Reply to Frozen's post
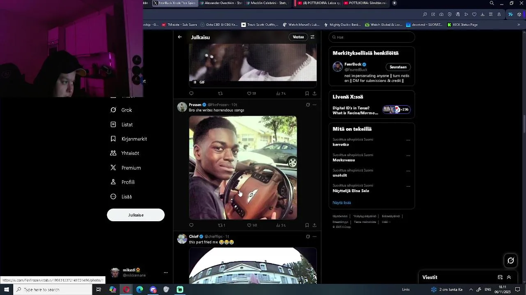Viewport: 526px width, 295px height. click(x=191, y=225)
